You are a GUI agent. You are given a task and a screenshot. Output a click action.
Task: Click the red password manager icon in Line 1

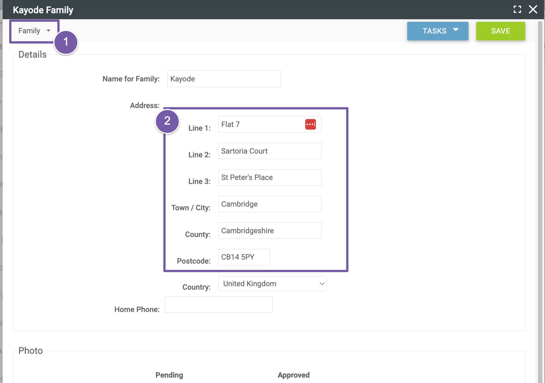(x=310, y=124)
